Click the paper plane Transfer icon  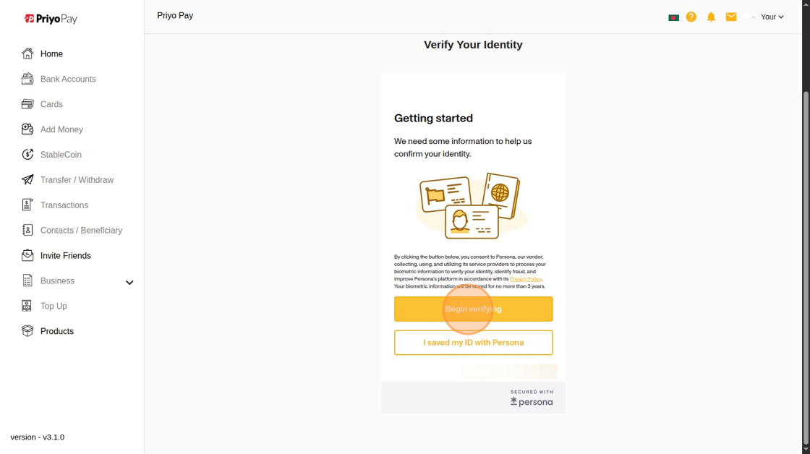tap(27, 180)
